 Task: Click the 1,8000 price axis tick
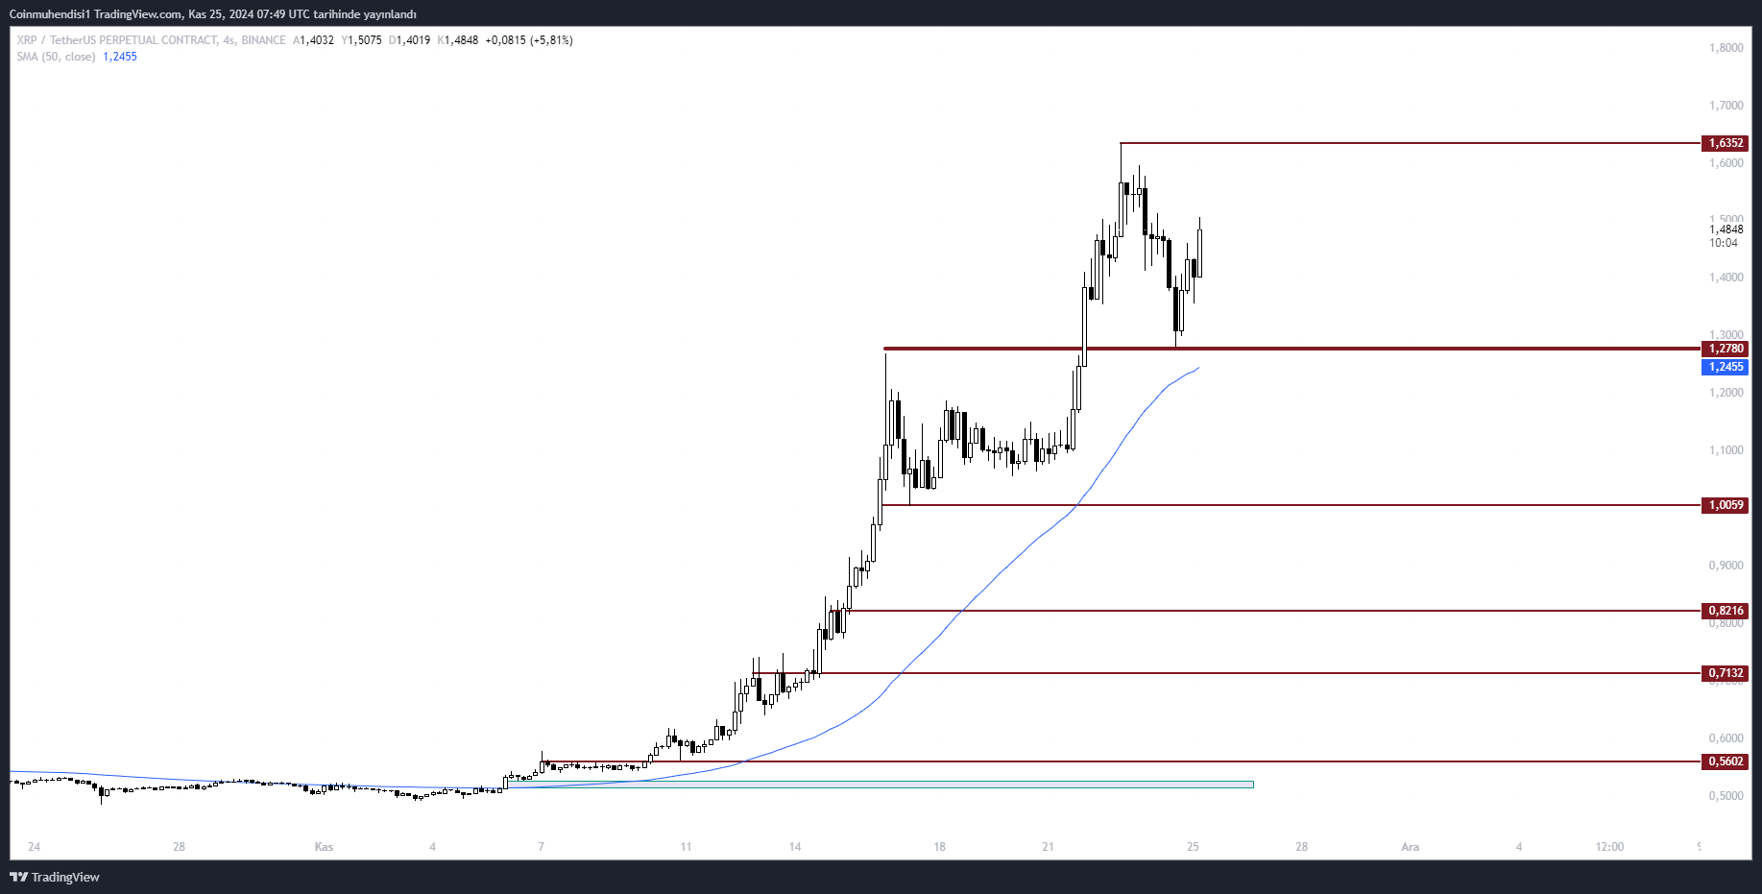point(1726,48)
